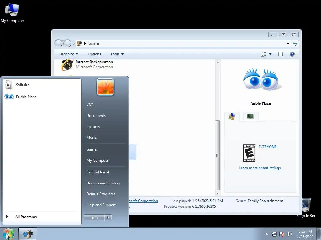Expand All Programs in Start menu
The width and height of the screenshot is (321, 240).
[42, 217]
